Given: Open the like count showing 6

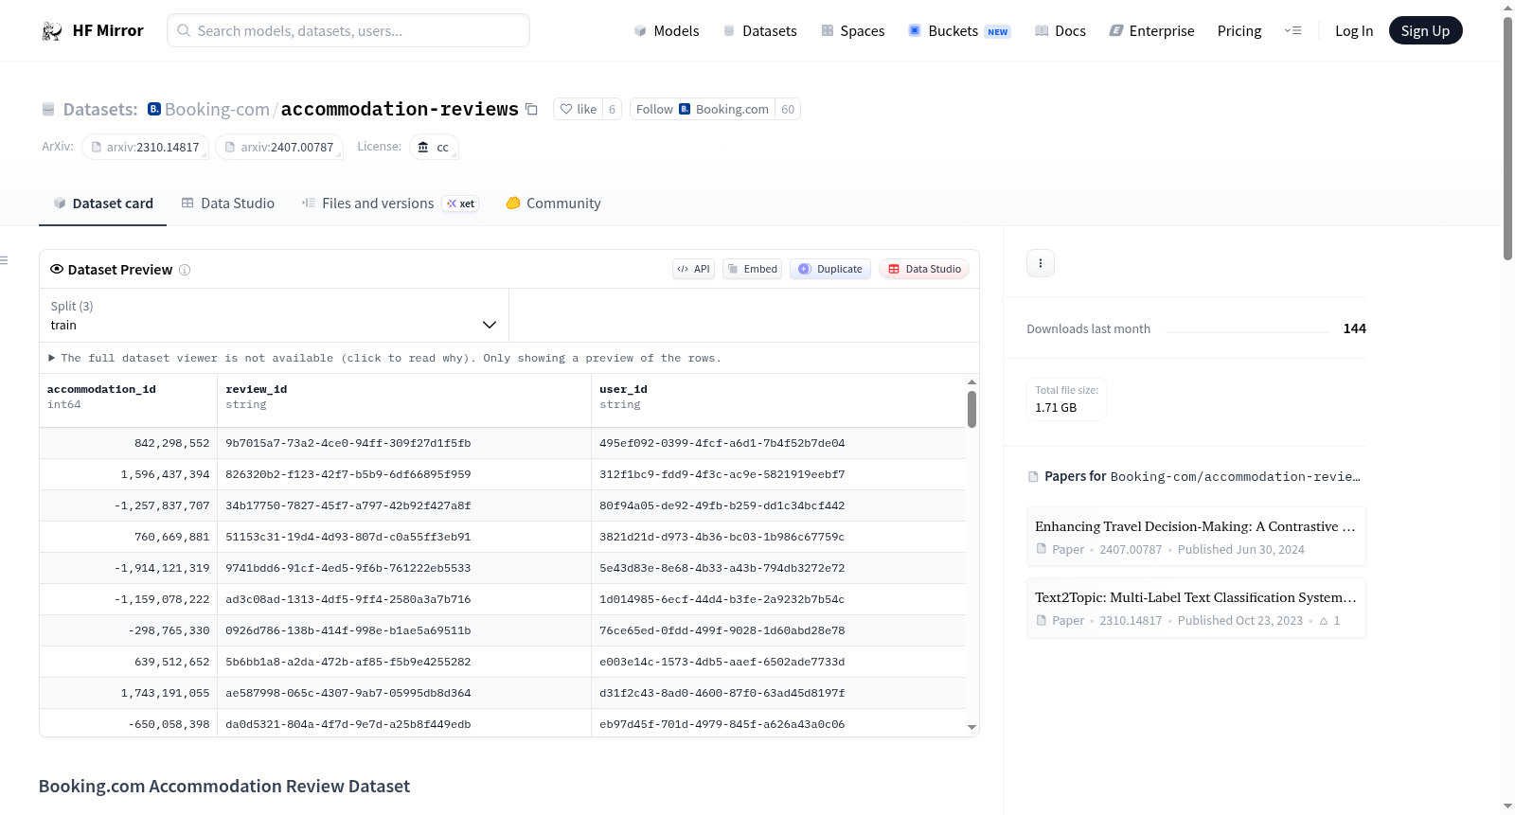Looking at the screenshot, I should pyautogui.click(x=613, y=110).
